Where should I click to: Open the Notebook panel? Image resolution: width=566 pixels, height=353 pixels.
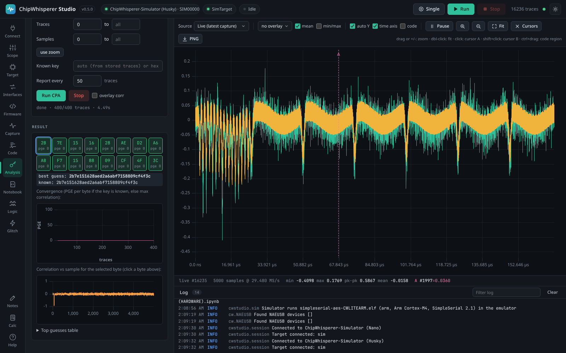(12, 187)
